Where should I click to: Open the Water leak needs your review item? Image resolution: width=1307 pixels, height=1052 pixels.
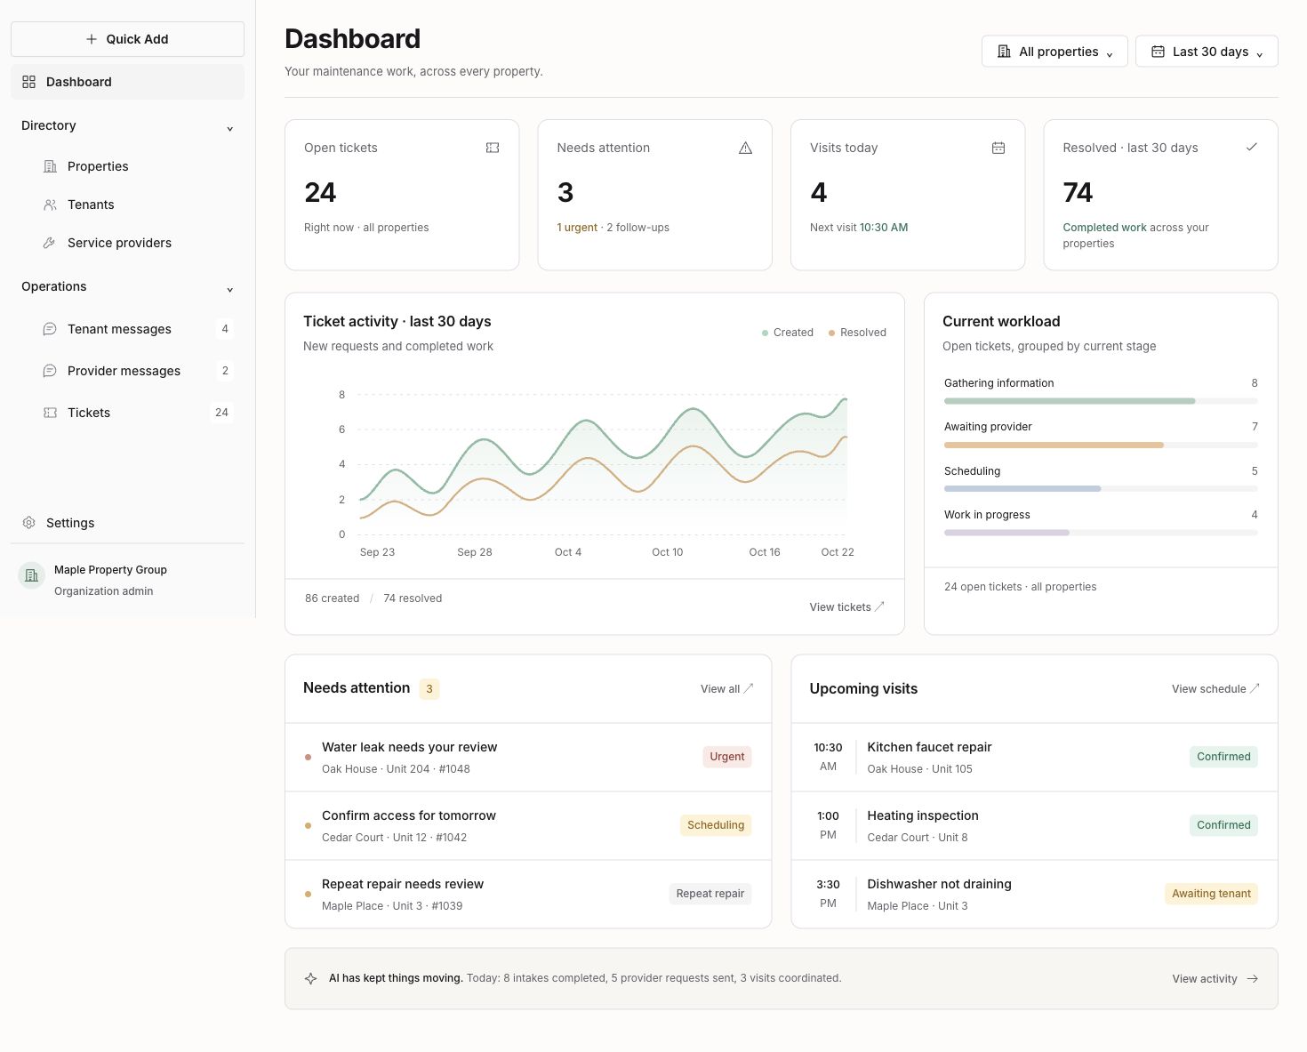click(x=528, y=758)
